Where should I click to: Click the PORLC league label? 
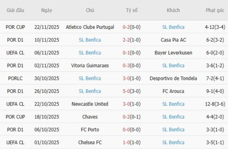pyautogui.click(x=15, y=79)
